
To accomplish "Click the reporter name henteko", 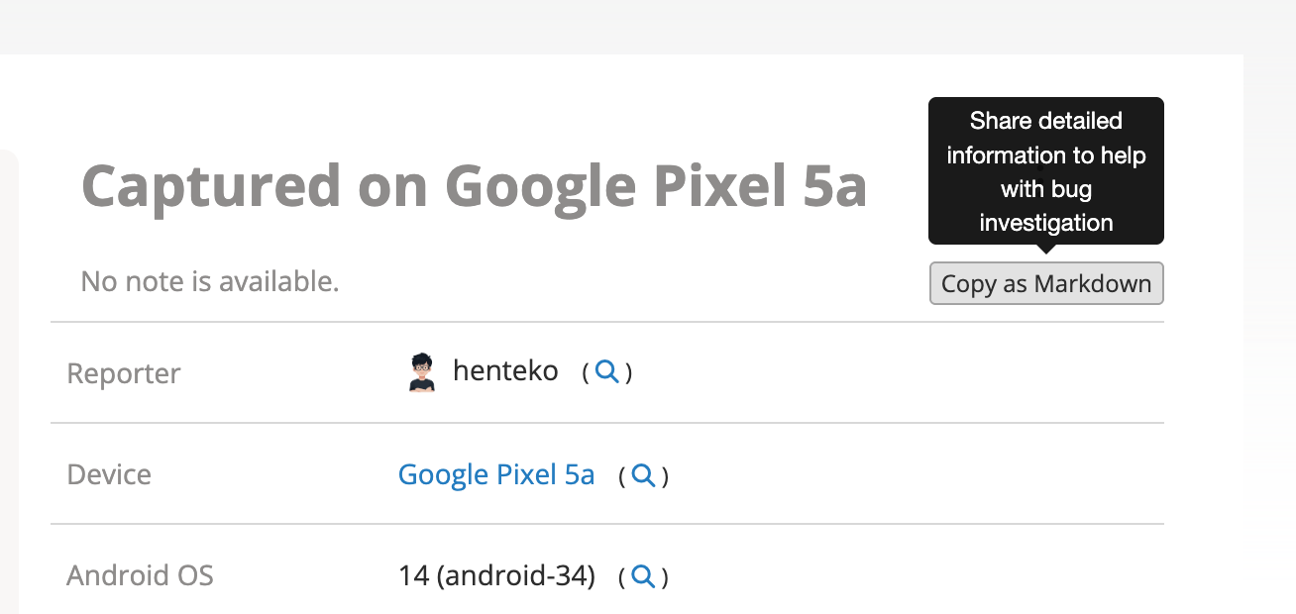I will pos(505,372).
